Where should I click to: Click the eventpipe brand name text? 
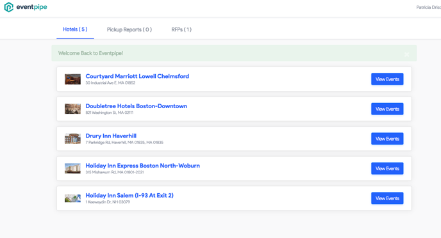[31, 7]
